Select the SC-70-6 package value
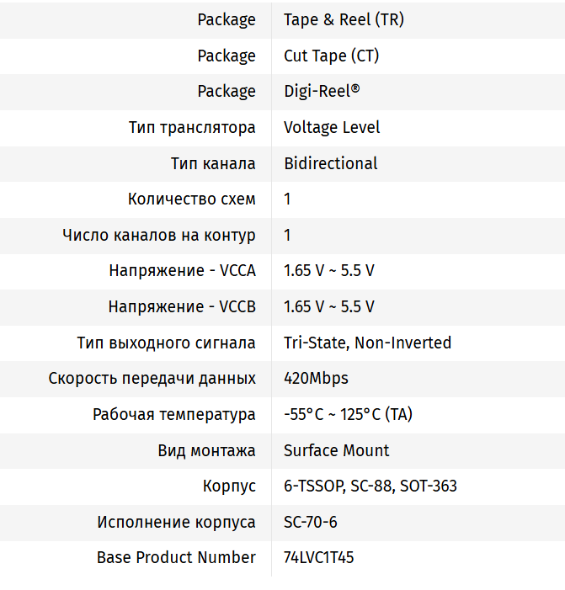565x590 pixels. pyautogui.click(x=311, y=522)
